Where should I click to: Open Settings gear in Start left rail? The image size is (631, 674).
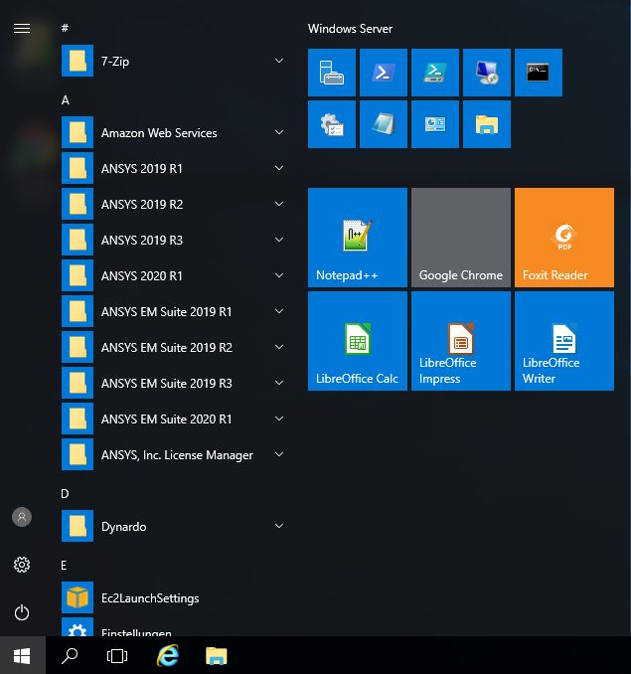point(22,565)
